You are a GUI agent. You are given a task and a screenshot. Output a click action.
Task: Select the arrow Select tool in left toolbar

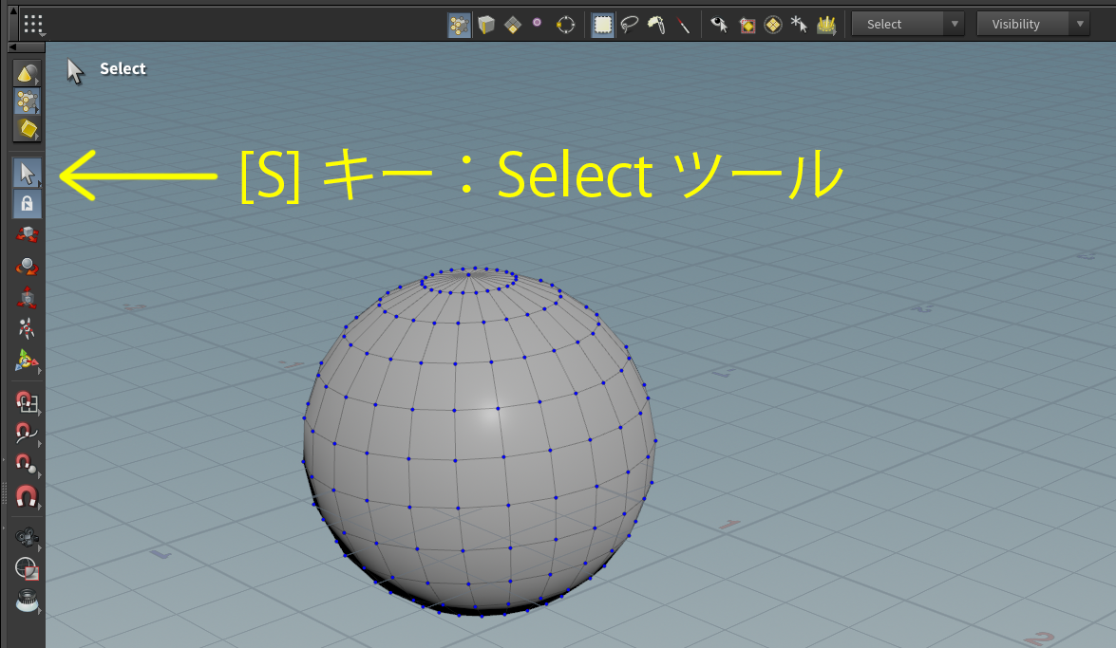27,173
